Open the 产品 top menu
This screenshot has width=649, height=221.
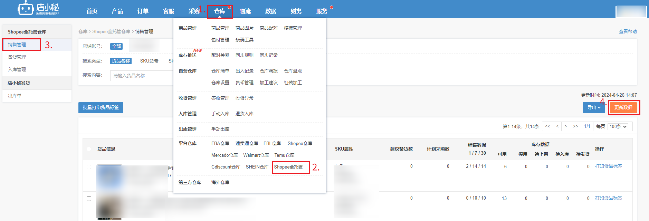coord(117,11)
